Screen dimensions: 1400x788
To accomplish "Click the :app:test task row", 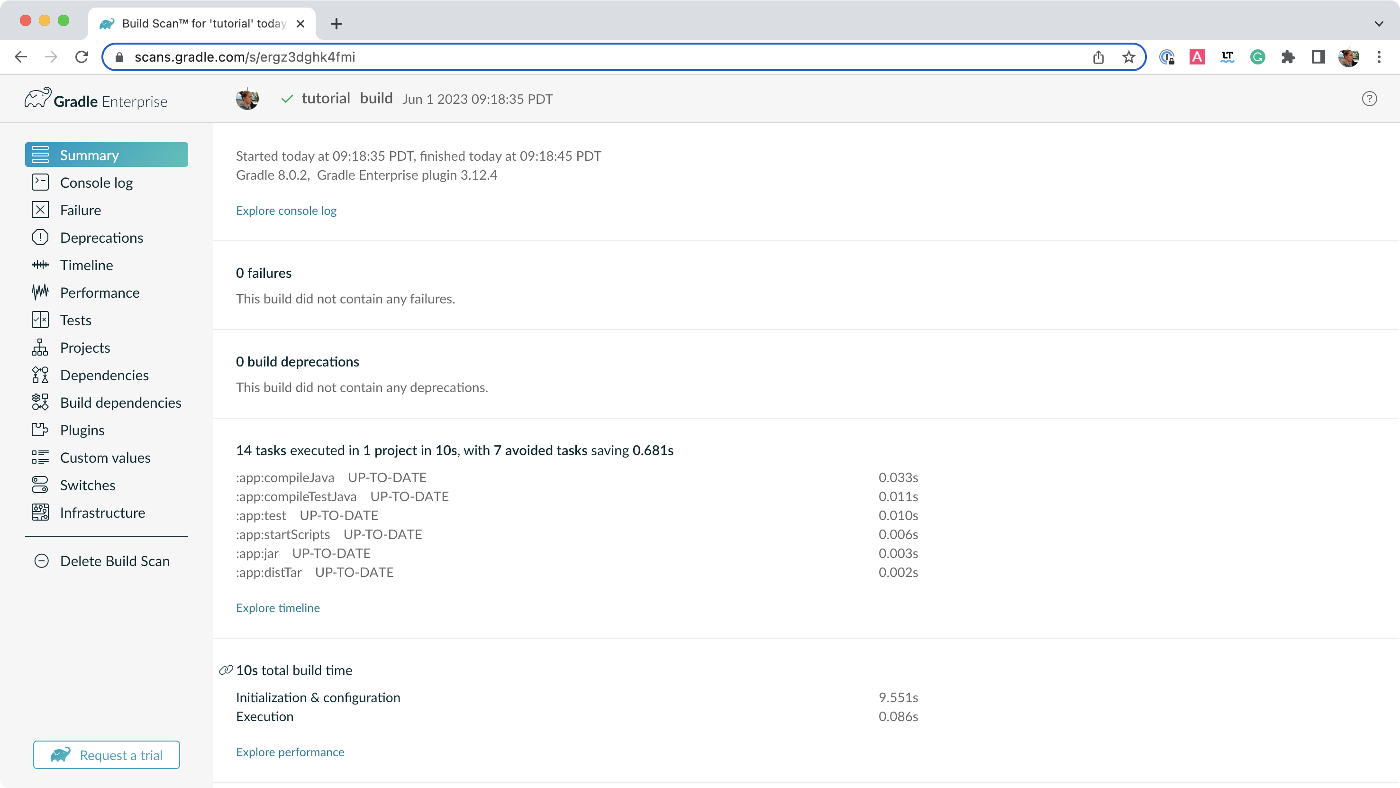I will coord(577,515).
